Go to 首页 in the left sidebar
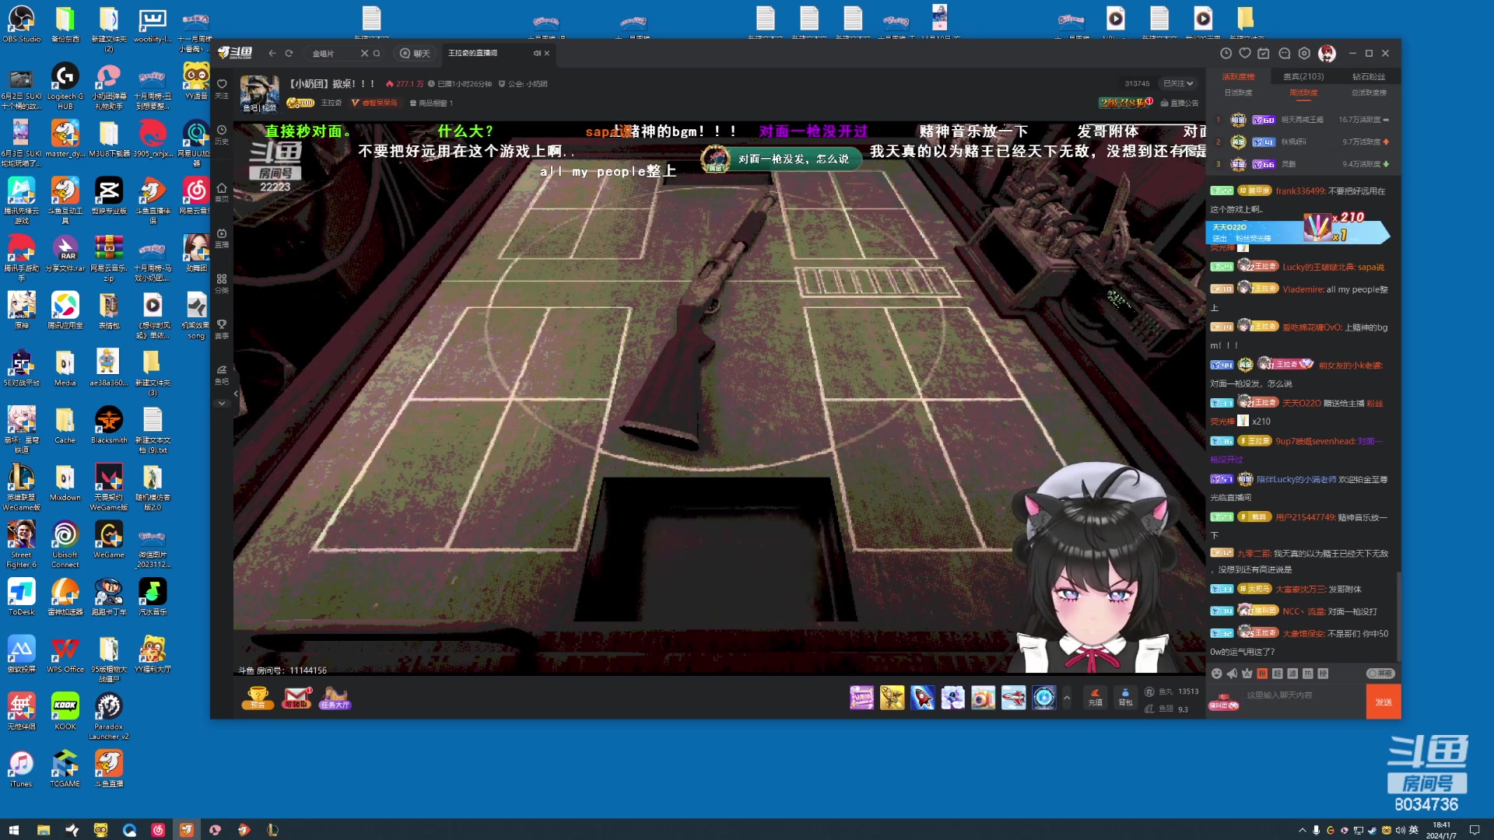This screenshot has height=840, width=1494. point(222,192)
